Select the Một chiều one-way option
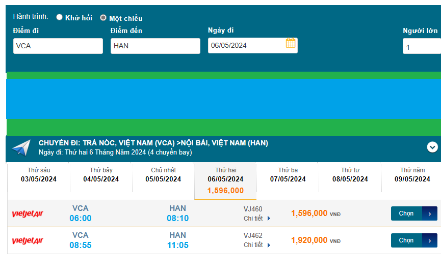The image size is (441, 277). [103, 18]
